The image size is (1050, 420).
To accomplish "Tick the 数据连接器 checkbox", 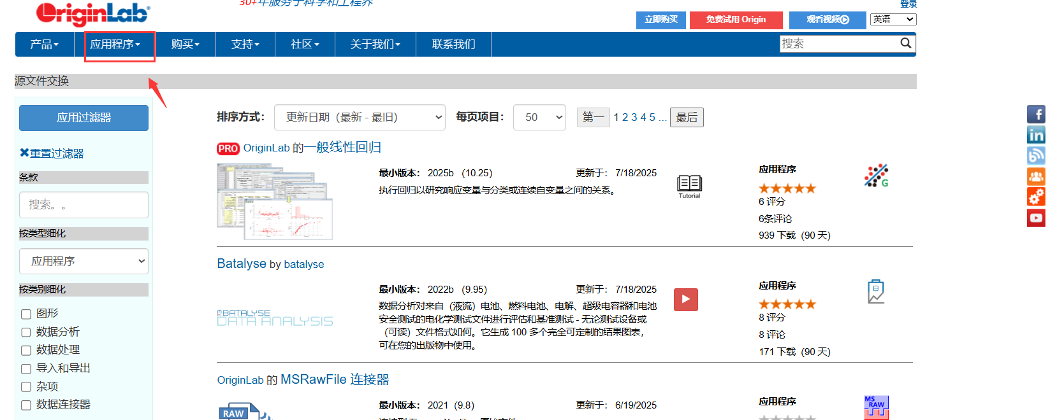I will pos(26,405).
